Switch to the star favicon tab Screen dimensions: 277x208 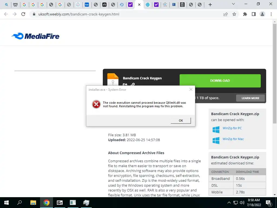(165, 5)
